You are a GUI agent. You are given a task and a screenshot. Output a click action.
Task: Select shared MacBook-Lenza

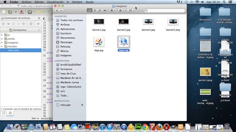tap(69, 82)
